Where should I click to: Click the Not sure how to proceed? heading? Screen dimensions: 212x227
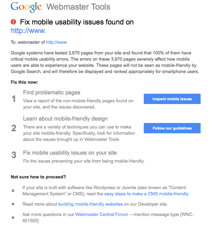pos(38,177)
